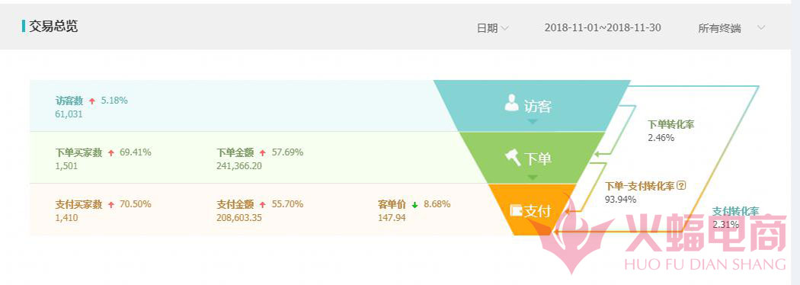This screenshot has height=285, width=800.
Task: Click the 下单买家数 metric label
Action: coord(78,152)
